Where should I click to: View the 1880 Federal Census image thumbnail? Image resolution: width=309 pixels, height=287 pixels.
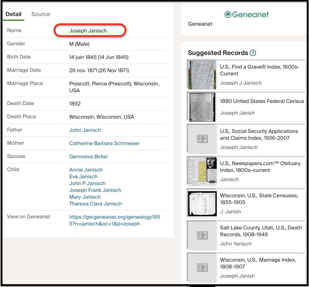[202, 107]
